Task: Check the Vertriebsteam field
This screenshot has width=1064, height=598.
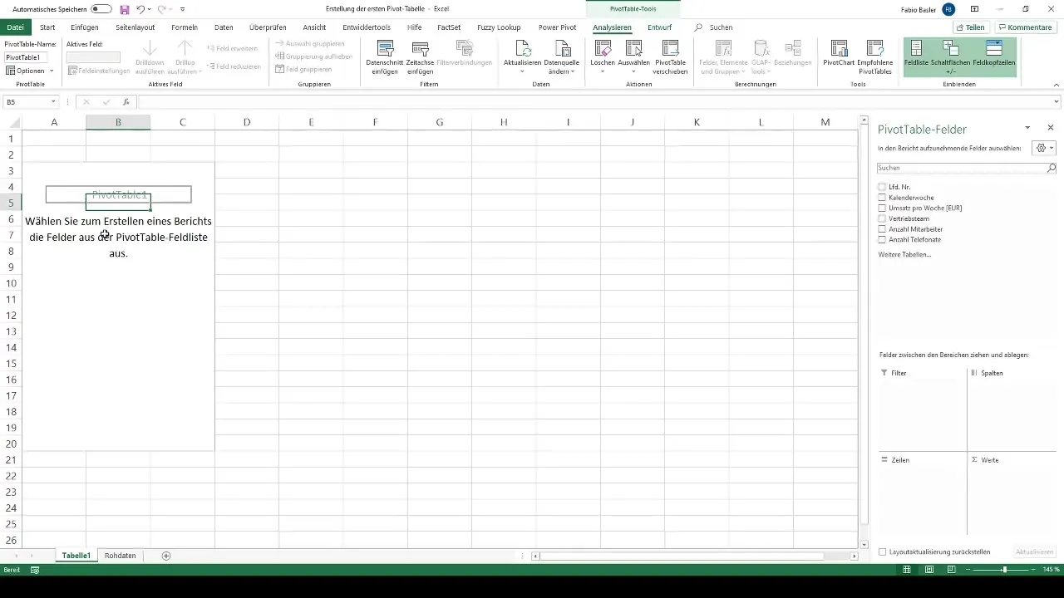Action: coord(882,218)
